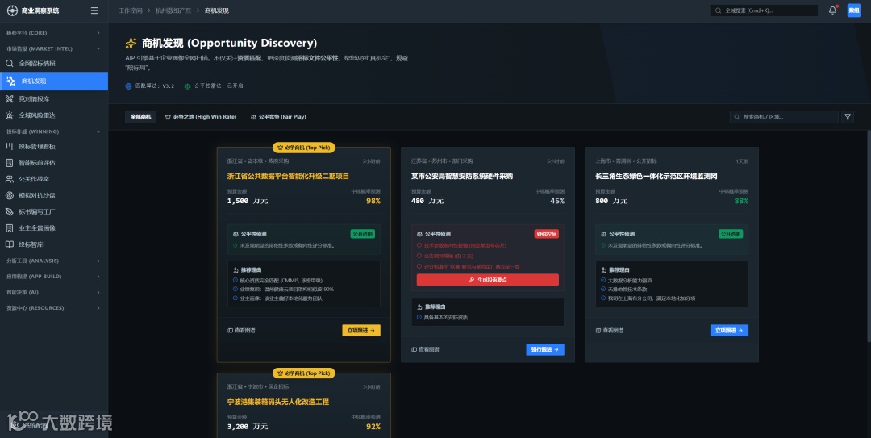871x438 pixels.
Task: Click the 98% win probability value
Action: coord(373,201)
